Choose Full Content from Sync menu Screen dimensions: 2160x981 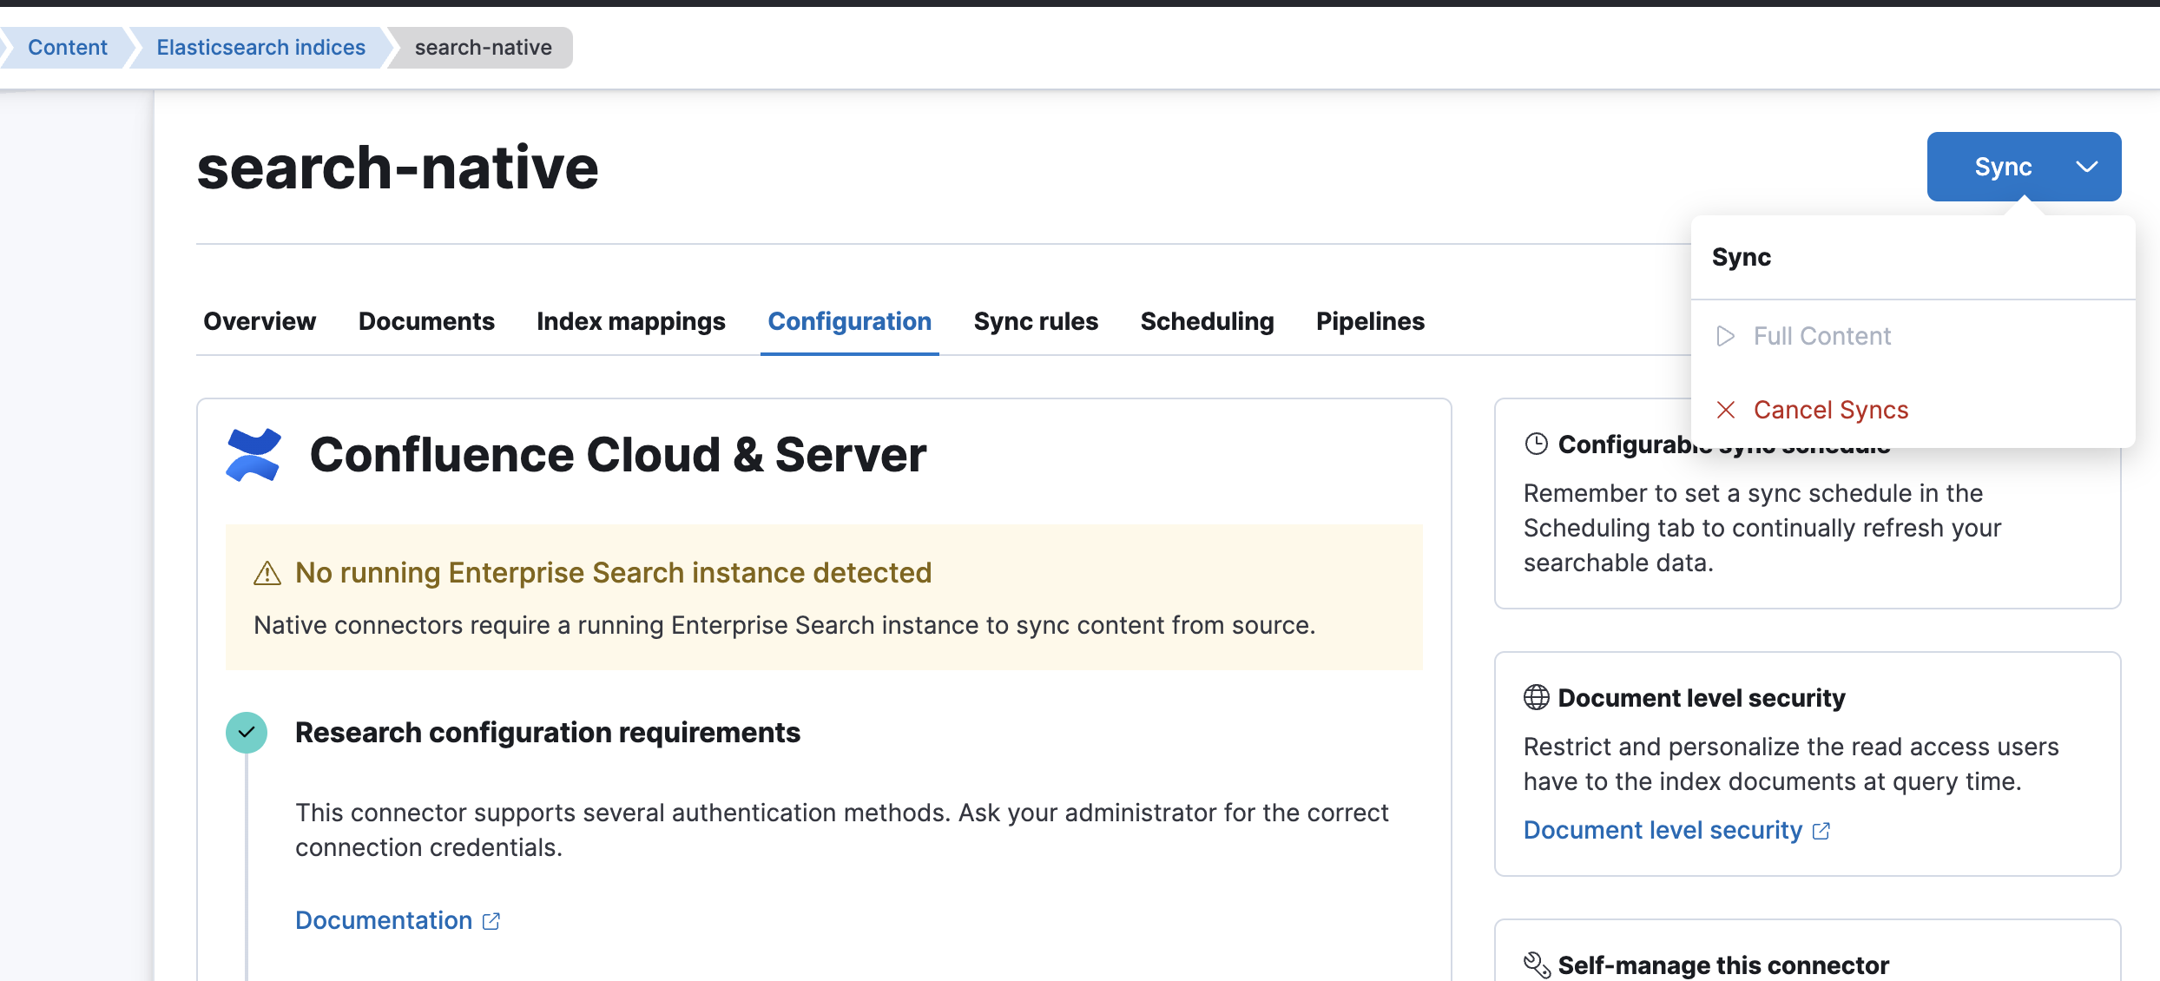(1913, 336)
